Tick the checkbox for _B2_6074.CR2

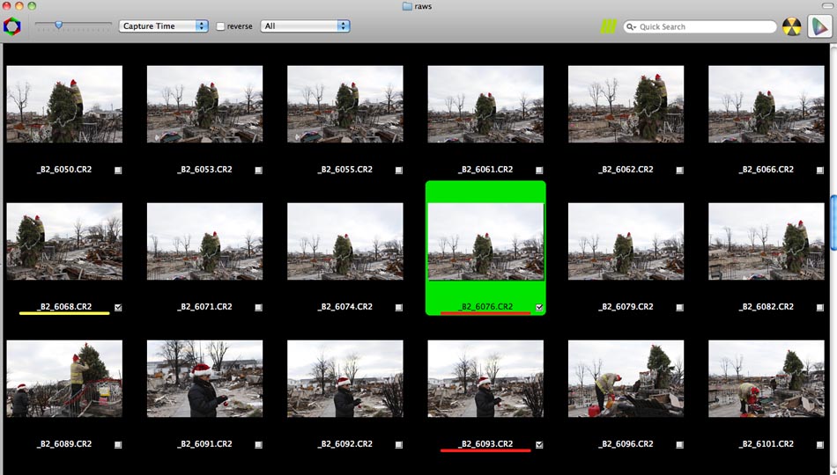(x=399, y=307)
